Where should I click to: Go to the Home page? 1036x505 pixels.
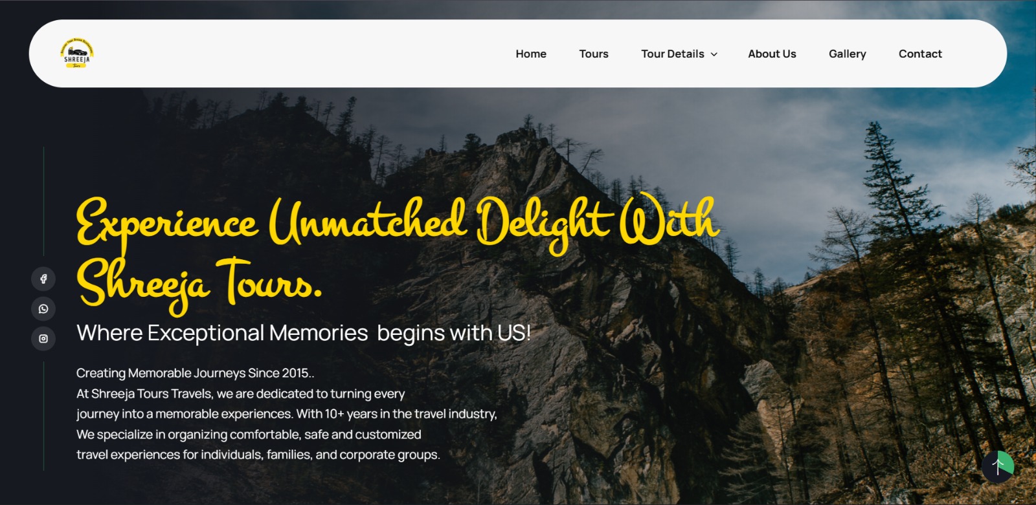pos(531,54)
